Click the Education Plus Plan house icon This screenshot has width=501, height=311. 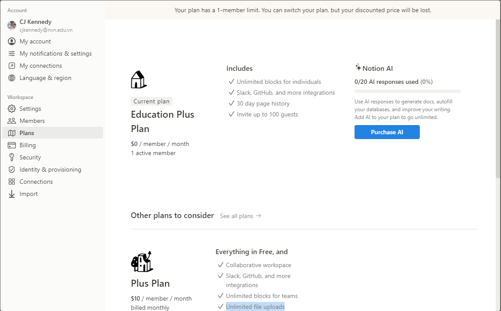139,79
